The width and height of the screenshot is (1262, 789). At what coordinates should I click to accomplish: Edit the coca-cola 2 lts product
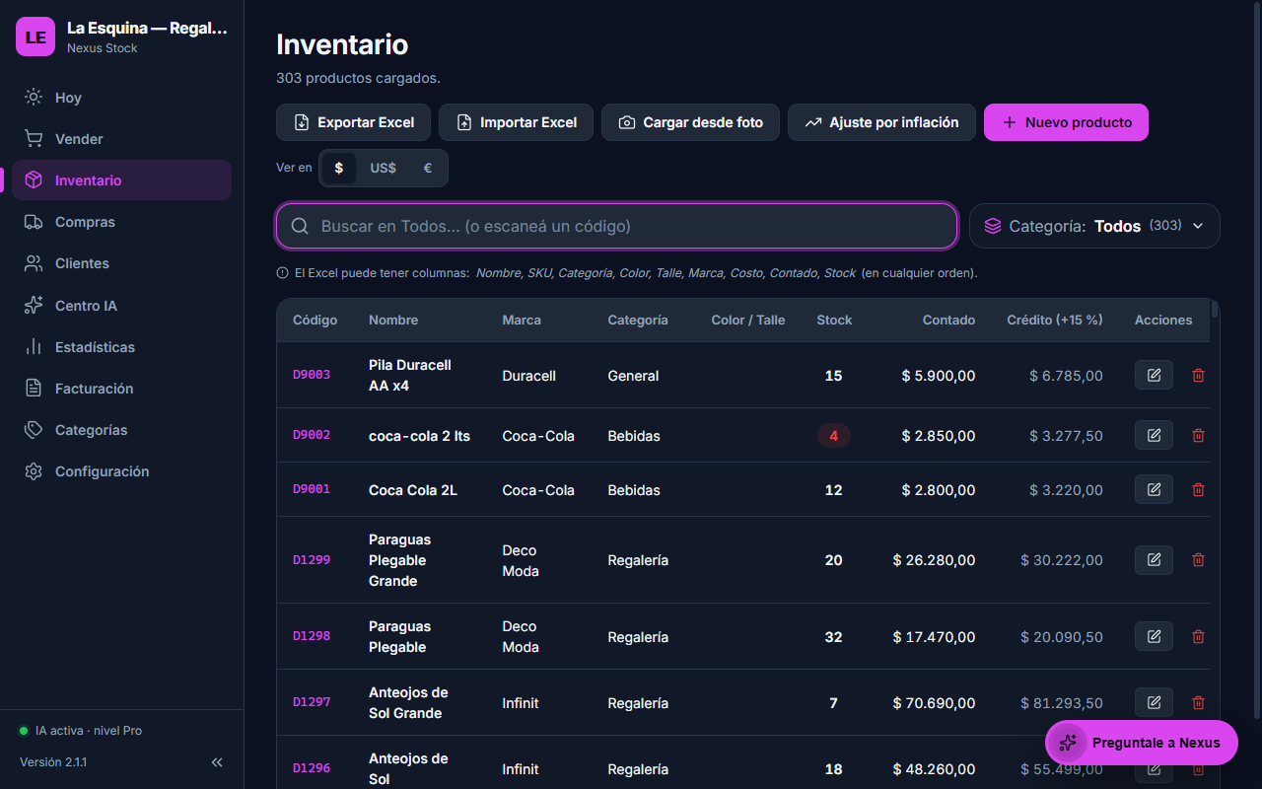[1154, 435]
